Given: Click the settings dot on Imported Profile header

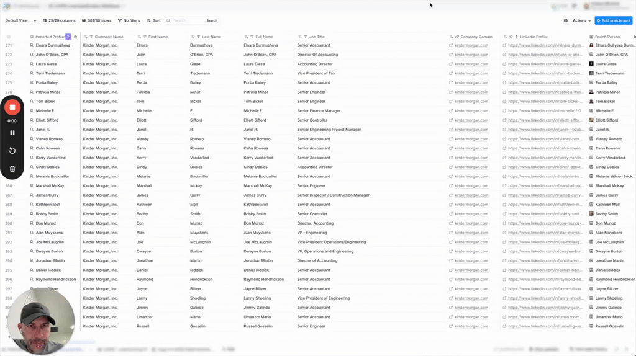Looking at the screenshot, I should (x=75, y=37).
